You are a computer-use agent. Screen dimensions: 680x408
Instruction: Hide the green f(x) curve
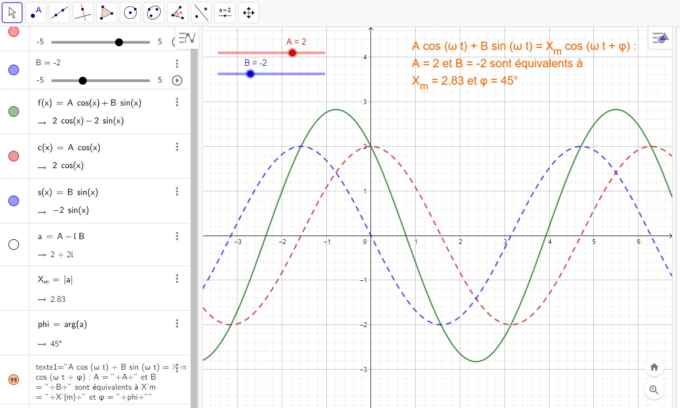click(14, 111)
